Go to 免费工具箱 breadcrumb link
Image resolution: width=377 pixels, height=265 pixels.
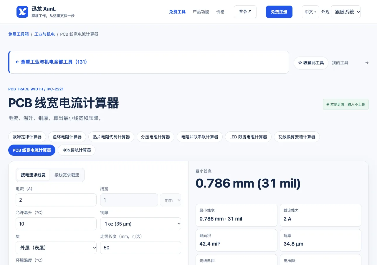tap(19, 34)
